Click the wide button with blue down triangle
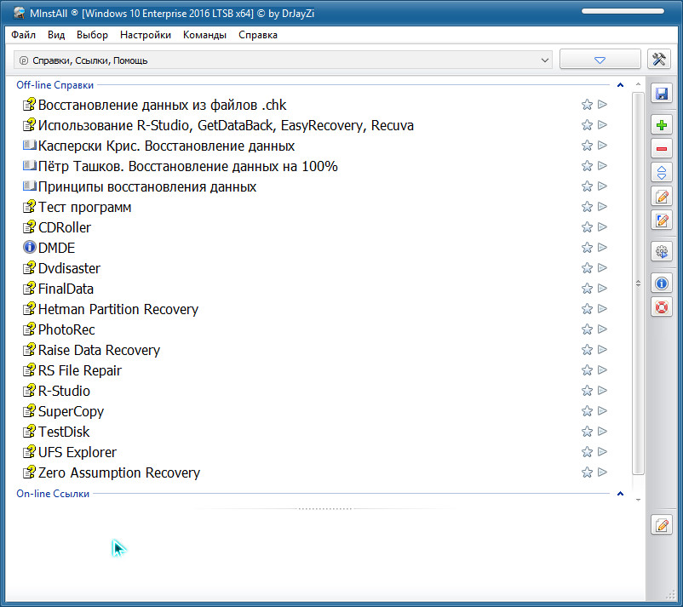 tap(600, 60)
